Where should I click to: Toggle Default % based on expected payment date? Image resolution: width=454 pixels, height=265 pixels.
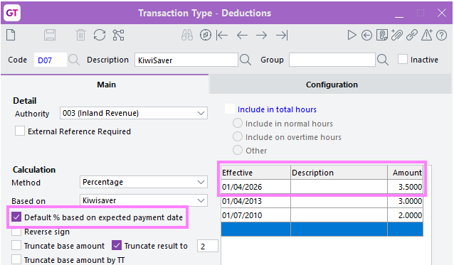pos(16,217)
